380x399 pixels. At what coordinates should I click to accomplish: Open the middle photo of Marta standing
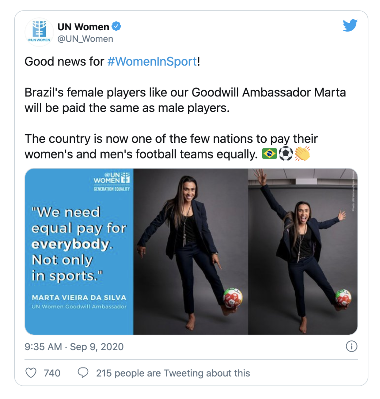tap(191, 251)
